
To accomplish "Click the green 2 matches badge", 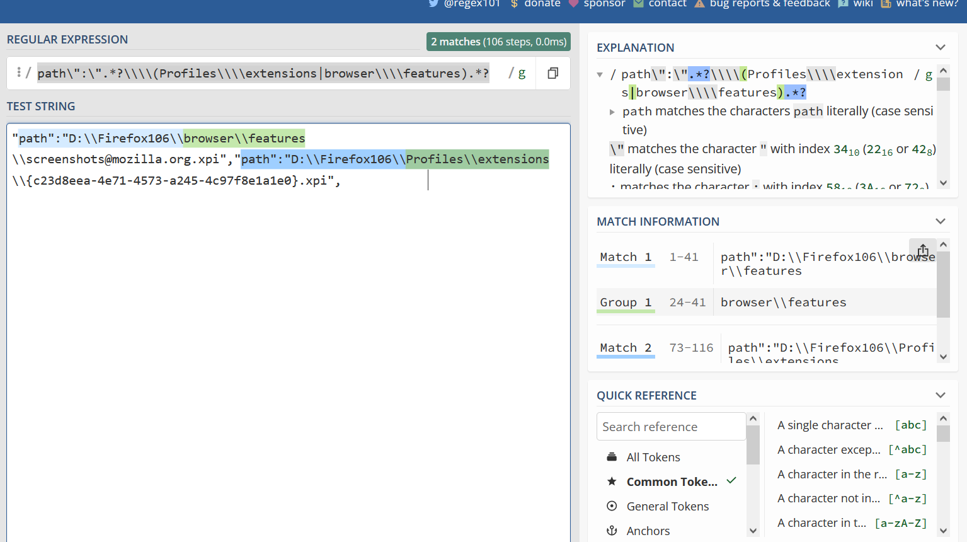I will click(498, 42).
